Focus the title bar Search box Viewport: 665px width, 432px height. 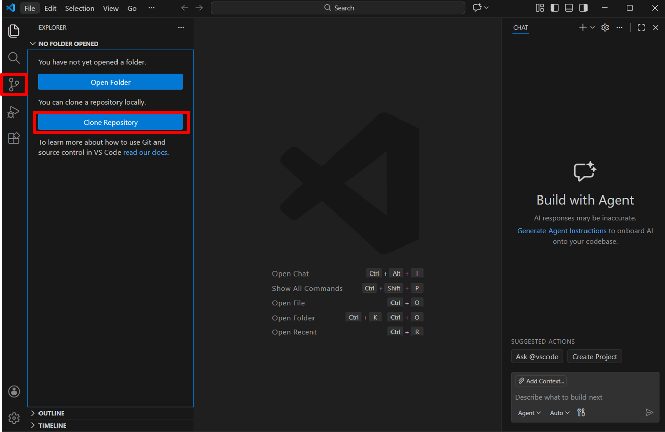(x=338, y=8)
